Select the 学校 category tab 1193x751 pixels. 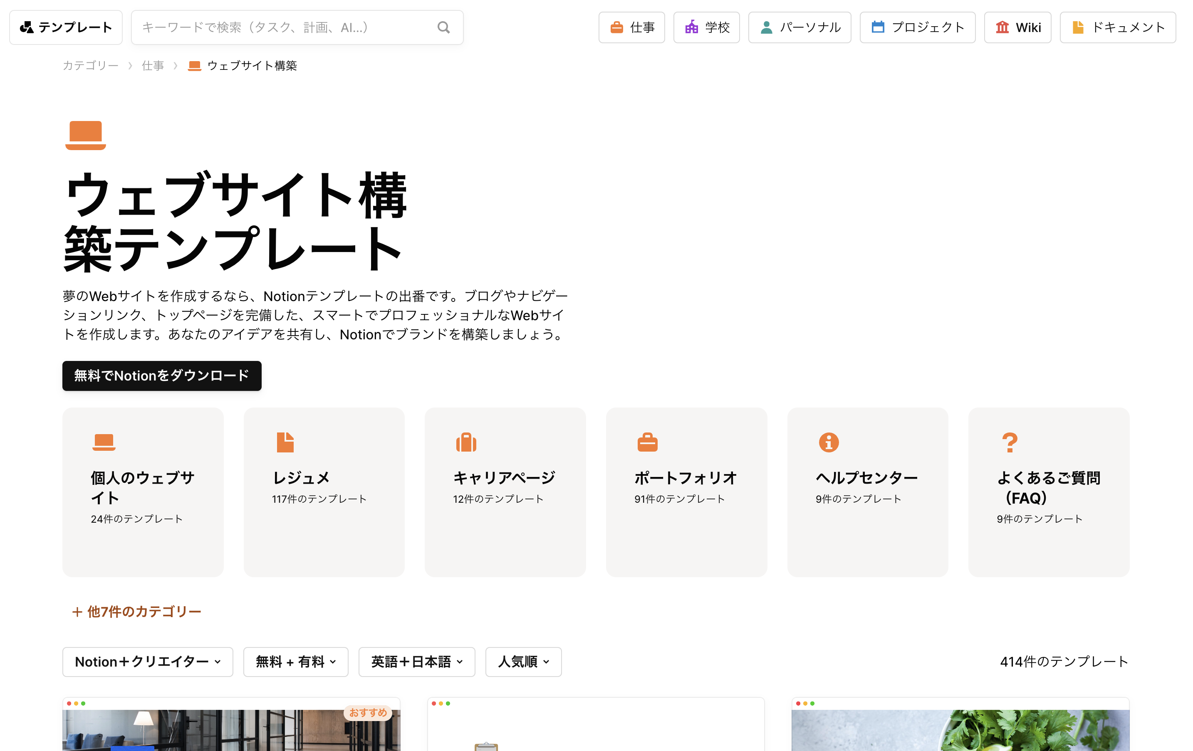click(706, 27)
